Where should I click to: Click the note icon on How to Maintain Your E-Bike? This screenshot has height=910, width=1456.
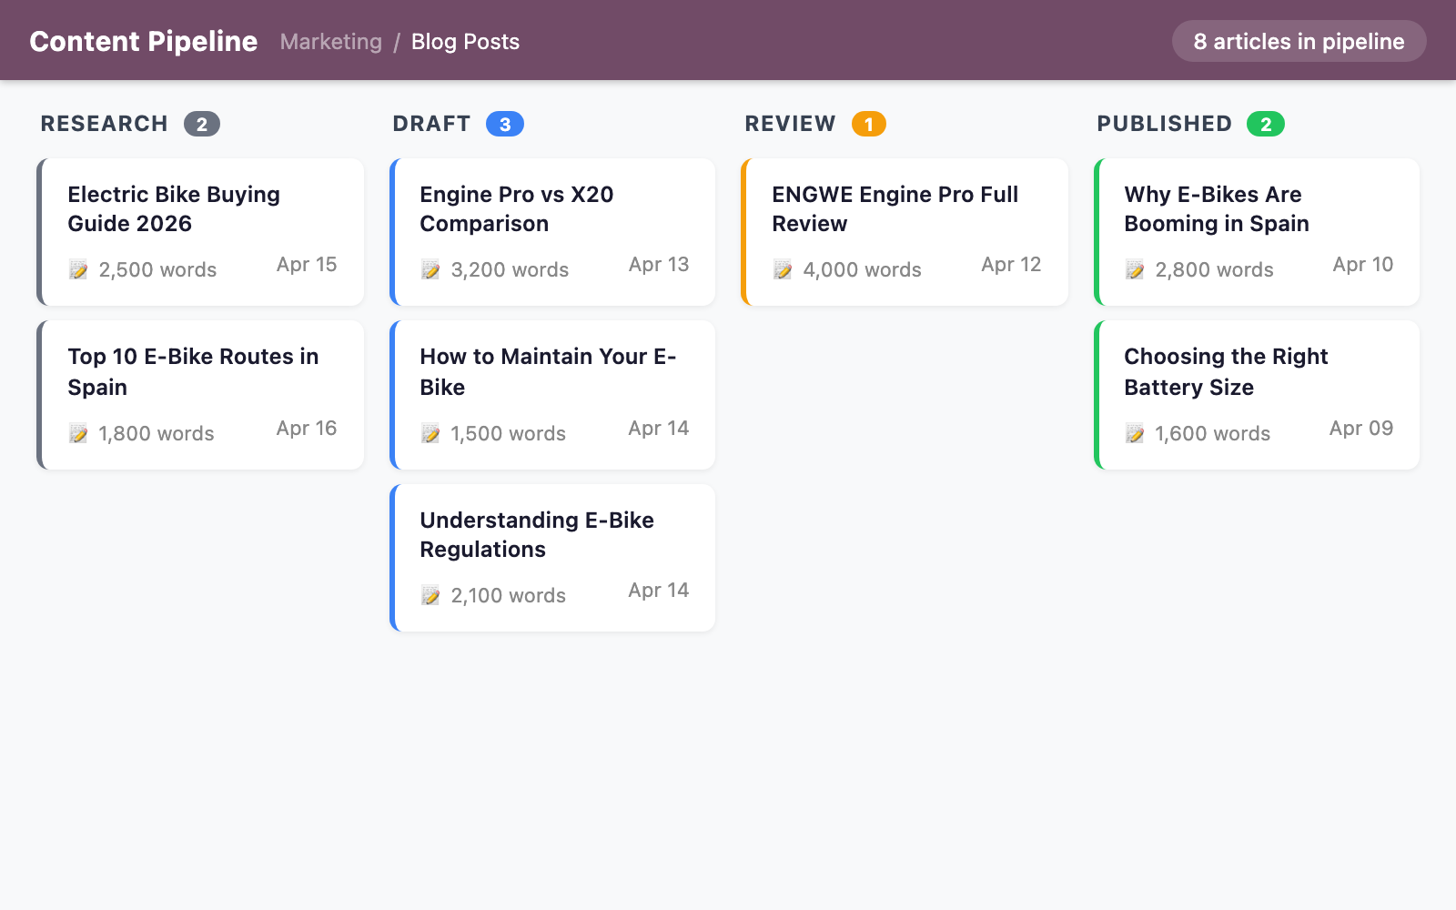(x=430, y=433)
